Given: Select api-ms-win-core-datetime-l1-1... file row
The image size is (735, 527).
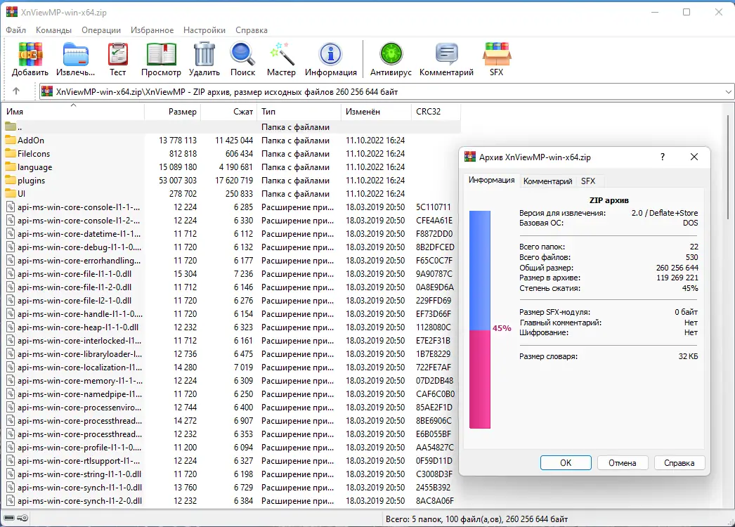Looking at the screenshot, I should [x=232, y=233].
